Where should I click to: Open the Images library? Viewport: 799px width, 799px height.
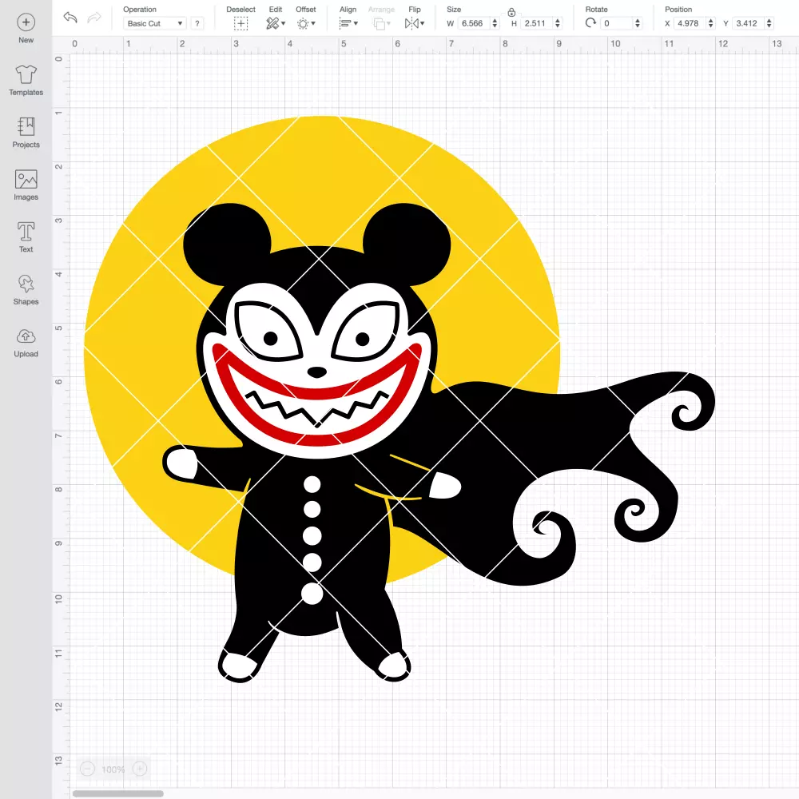point(26,185)
